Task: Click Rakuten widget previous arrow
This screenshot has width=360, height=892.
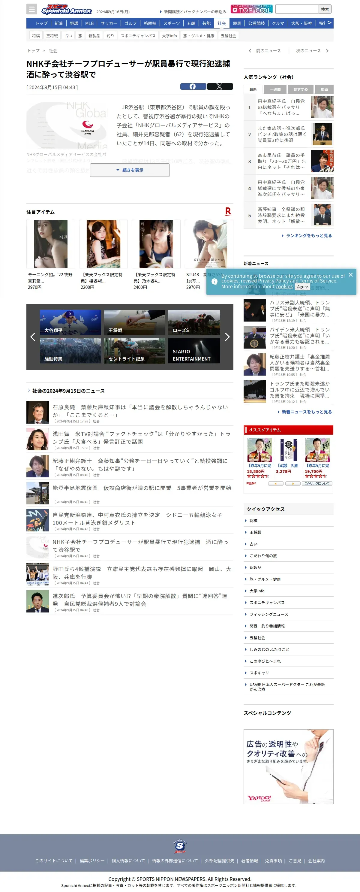Action: (x=275, y=483)
